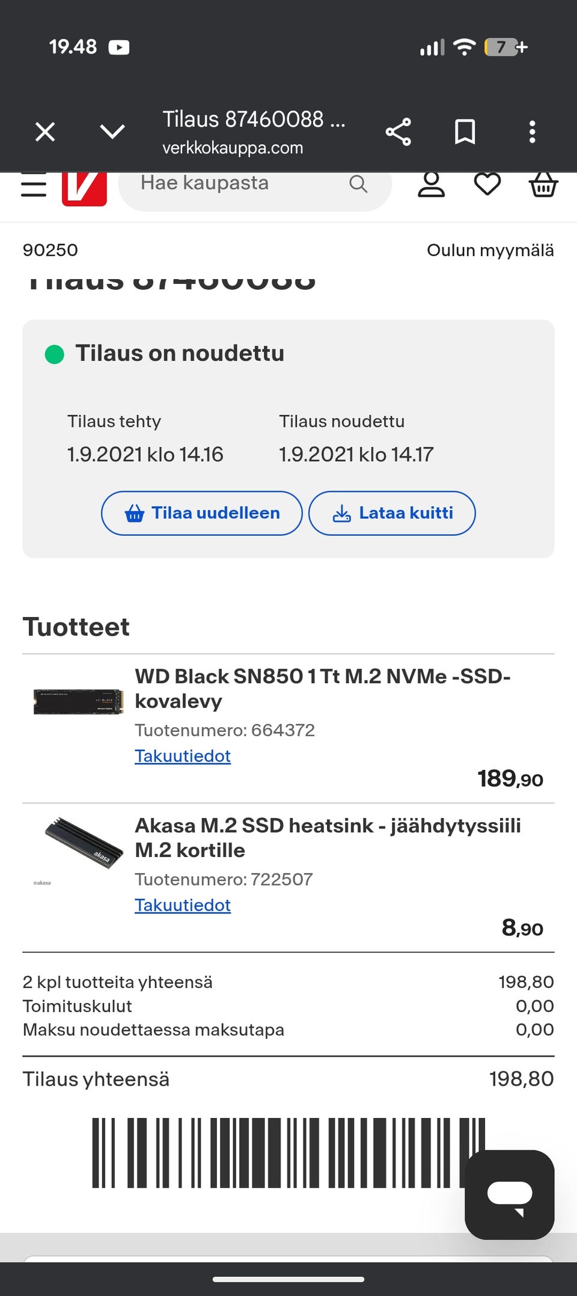Select the Oulun myymälä store link
The width and height of the screenshot is (577, 1296).
490,250
